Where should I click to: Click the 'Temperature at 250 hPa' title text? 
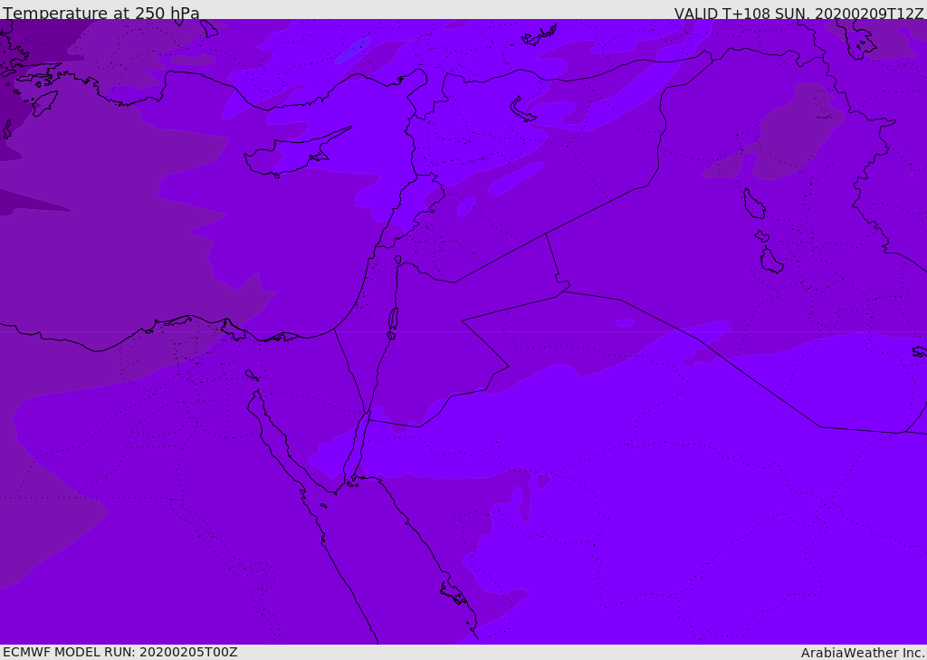pos(101,13)
